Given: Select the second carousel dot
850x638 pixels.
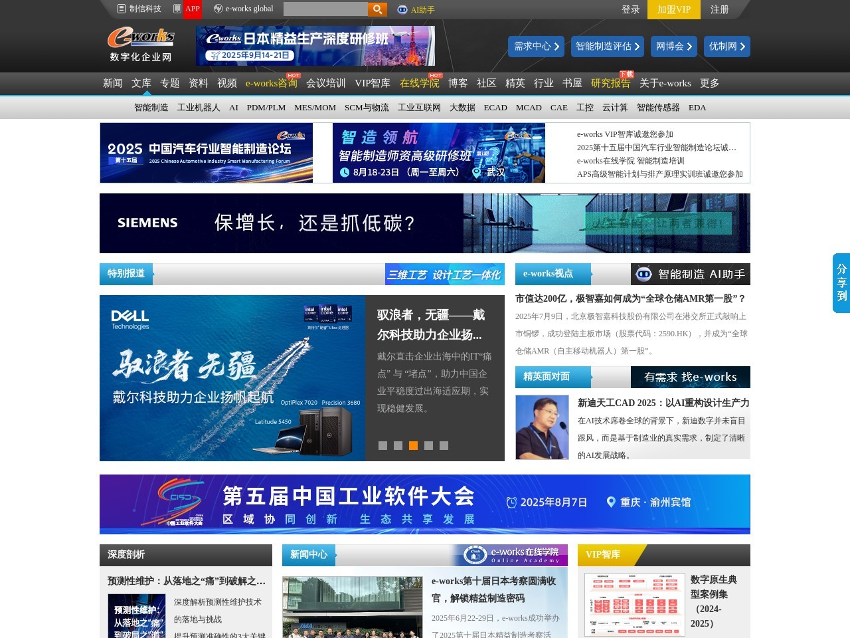Looking at the screenshot, I should [398, 446].
